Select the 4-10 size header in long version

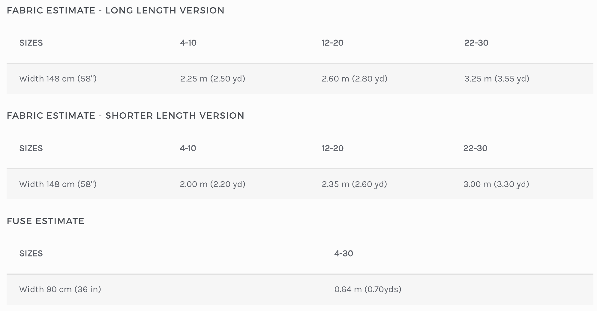click(x=188, y=43)
